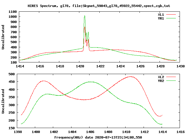Click the 1408 x-axis tick label
This screenshot has width=186, height=140.
pyautogui.click(x=108, y=132)
